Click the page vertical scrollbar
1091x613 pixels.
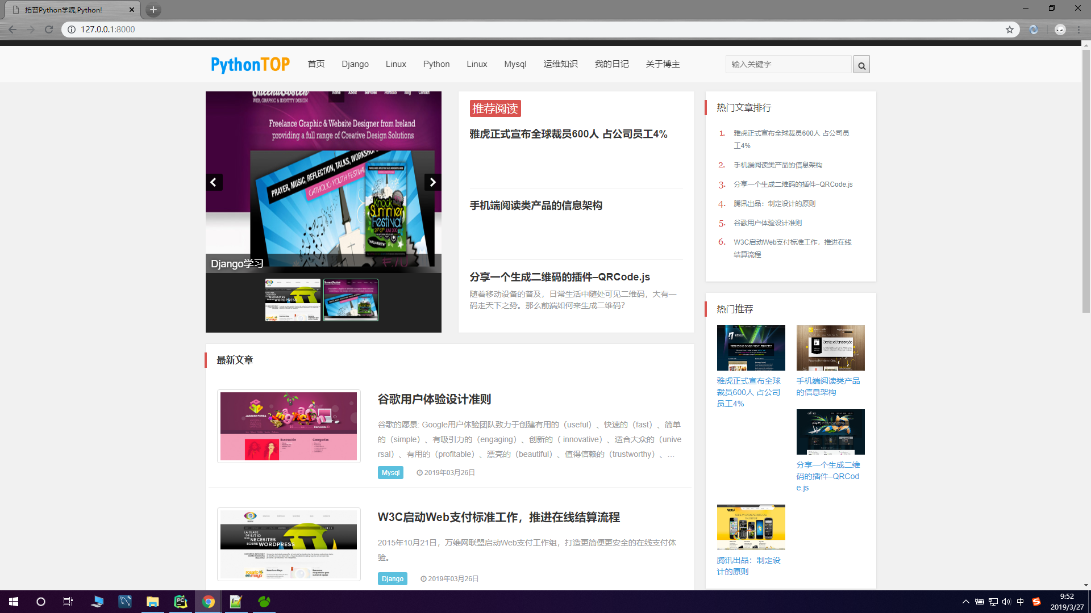click(x=1086, y=182)
